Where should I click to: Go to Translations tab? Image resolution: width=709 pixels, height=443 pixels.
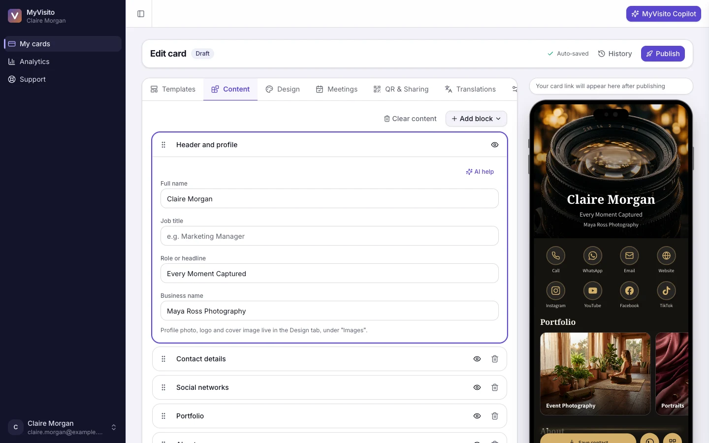coord(470,89)
